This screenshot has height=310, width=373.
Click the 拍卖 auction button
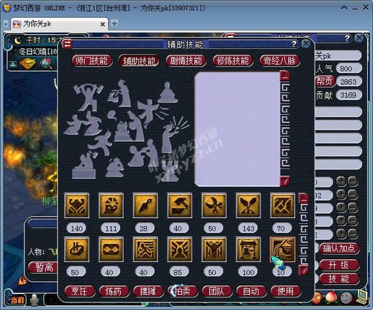click(183, 291)
